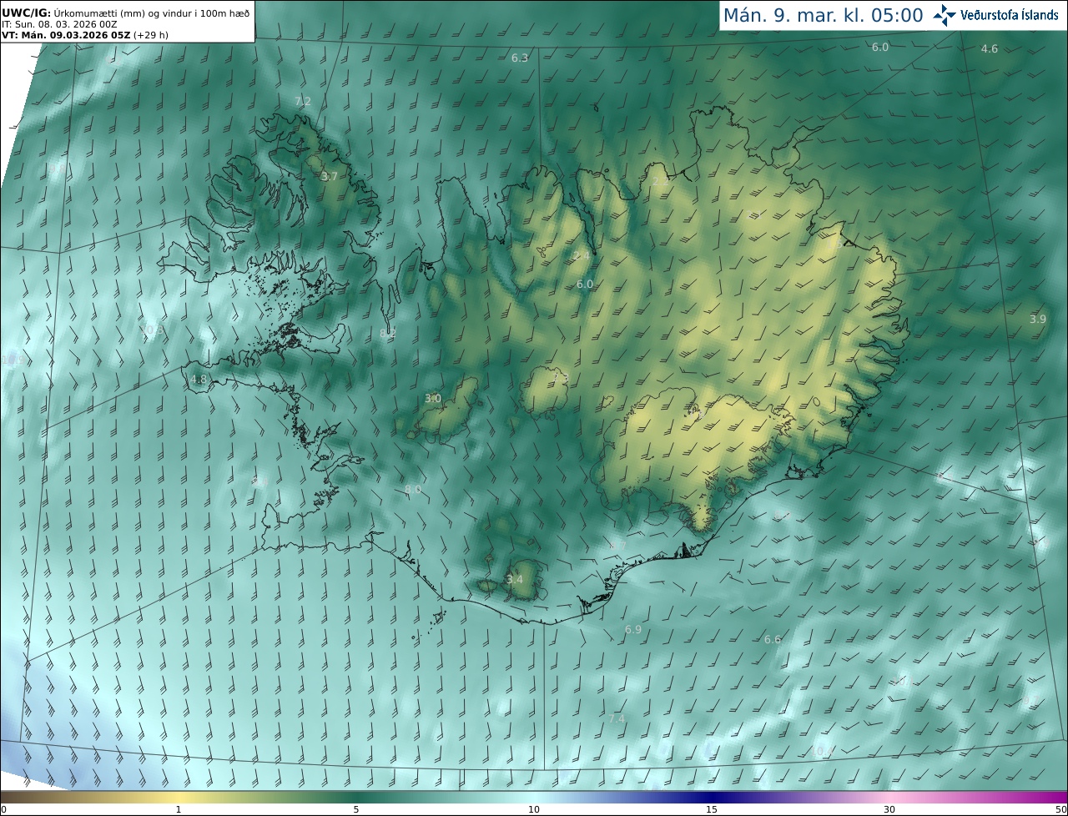Click the 4.8 value on Snæfellsnes
1068x816 pixels.
(198, 379)
